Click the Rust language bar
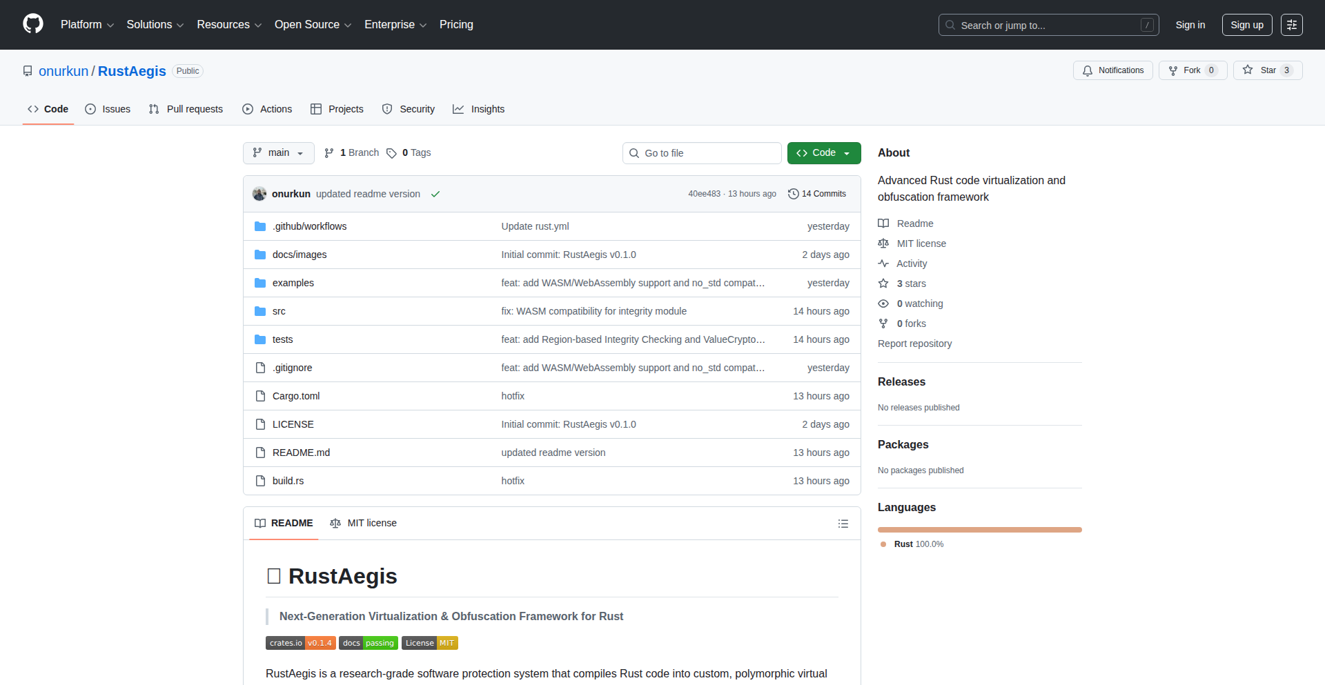 coord(979,530)
